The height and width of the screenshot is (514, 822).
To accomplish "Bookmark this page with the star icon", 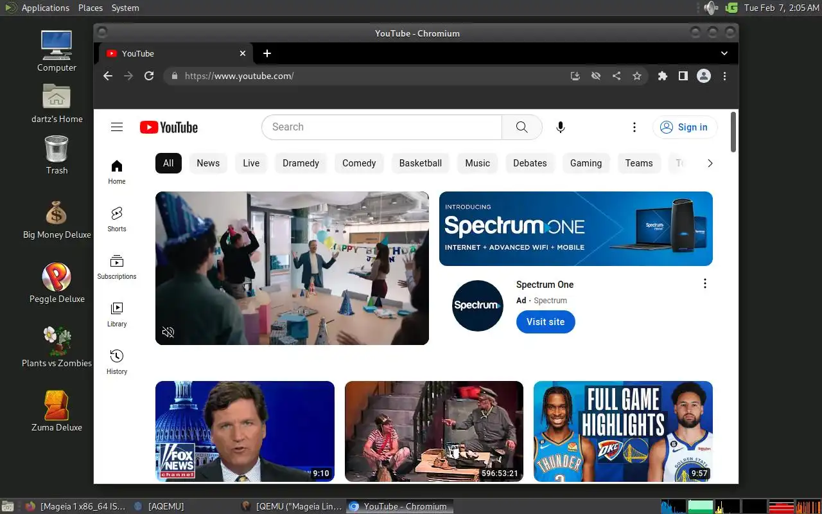I will click(x=637, y=76).
